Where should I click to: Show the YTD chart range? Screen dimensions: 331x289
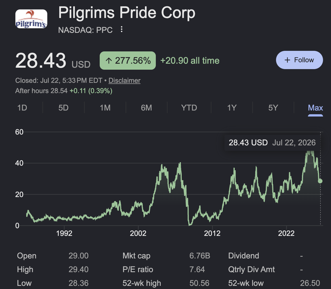[x=189, y=108]
